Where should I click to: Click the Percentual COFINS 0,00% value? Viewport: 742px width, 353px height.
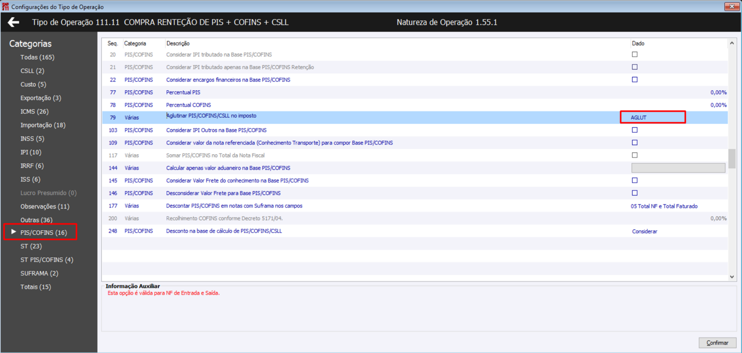718,105
